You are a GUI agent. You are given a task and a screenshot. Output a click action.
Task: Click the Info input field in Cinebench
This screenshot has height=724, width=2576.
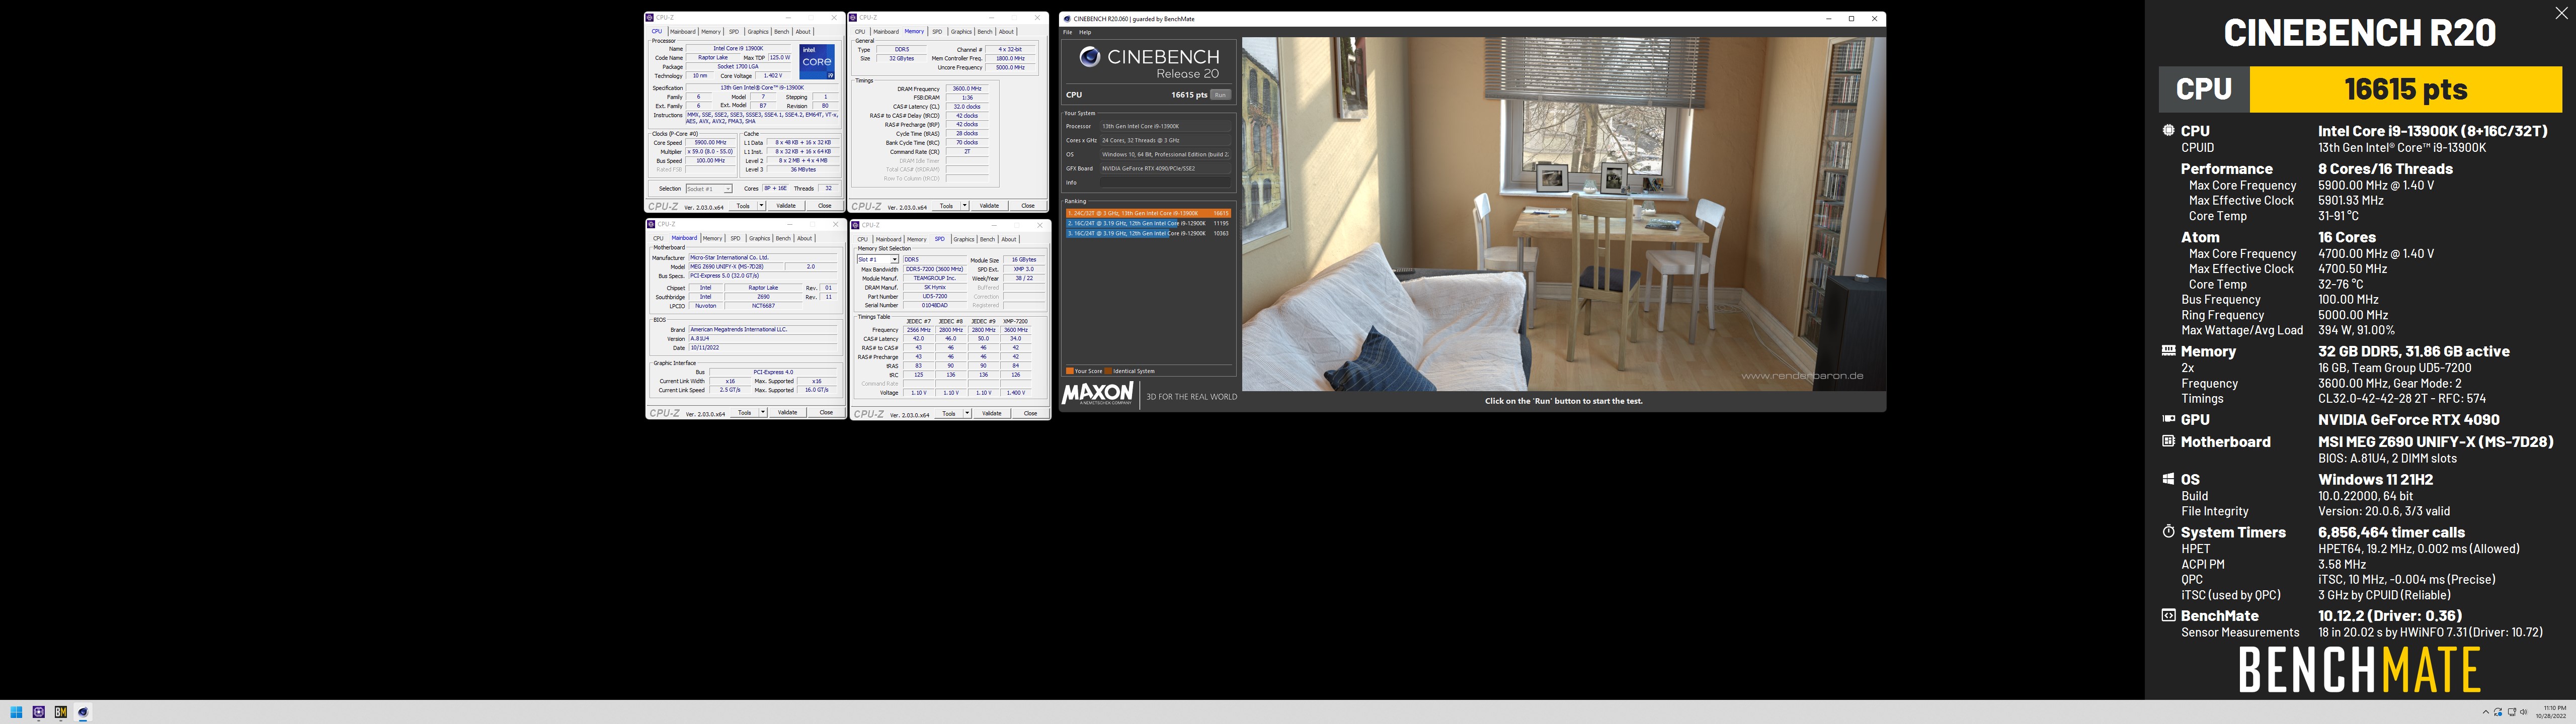pos(1165,183)
